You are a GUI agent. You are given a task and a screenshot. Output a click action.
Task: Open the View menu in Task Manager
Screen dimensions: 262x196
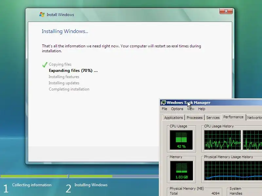click(191, 109)
